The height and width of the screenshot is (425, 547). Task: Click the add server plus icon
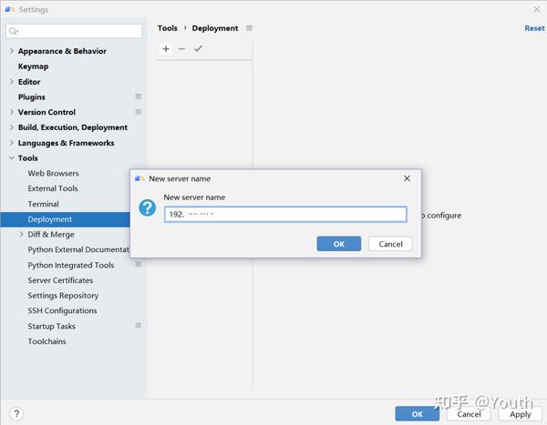pos(166,49)
